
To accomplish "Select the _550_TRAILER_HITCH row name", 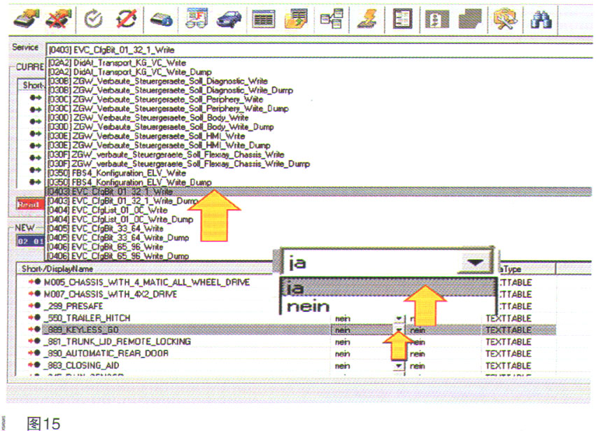I will click(87, 318).
